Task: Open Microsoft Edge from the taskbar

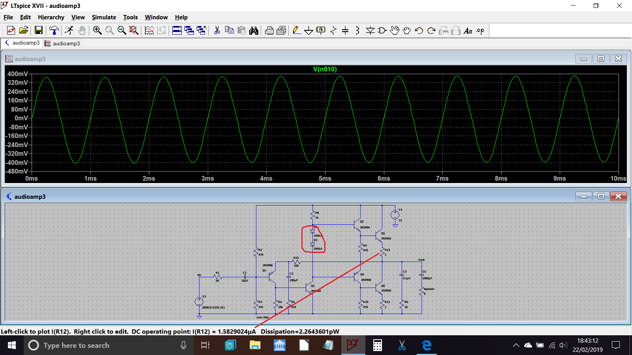Action: point(427,345)
